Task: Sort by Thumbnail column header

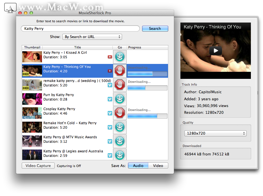Action: (x=32, y=47)
